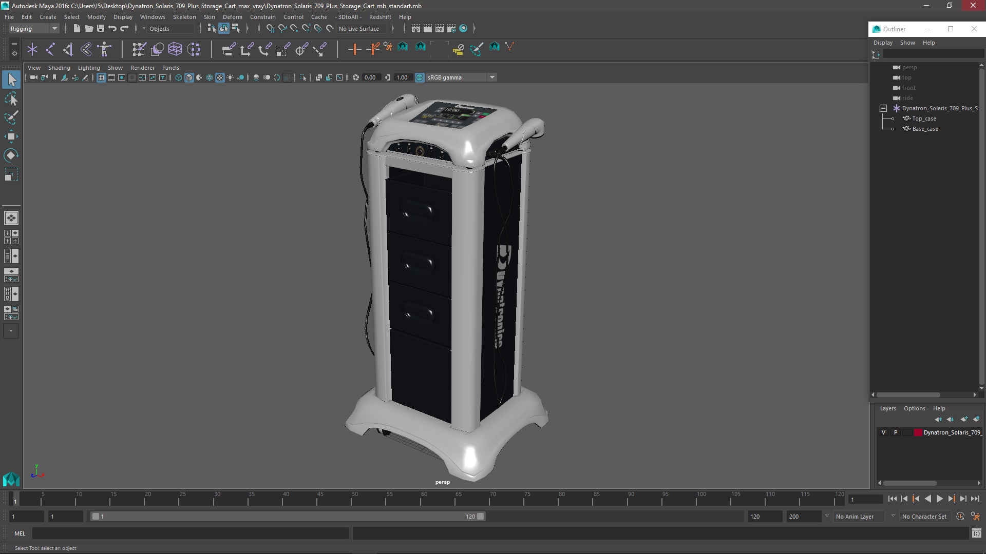The width and height of the screenshot is (986, 554).
Task: Click the Create IK Handle shelf icon
Action: 68,49
